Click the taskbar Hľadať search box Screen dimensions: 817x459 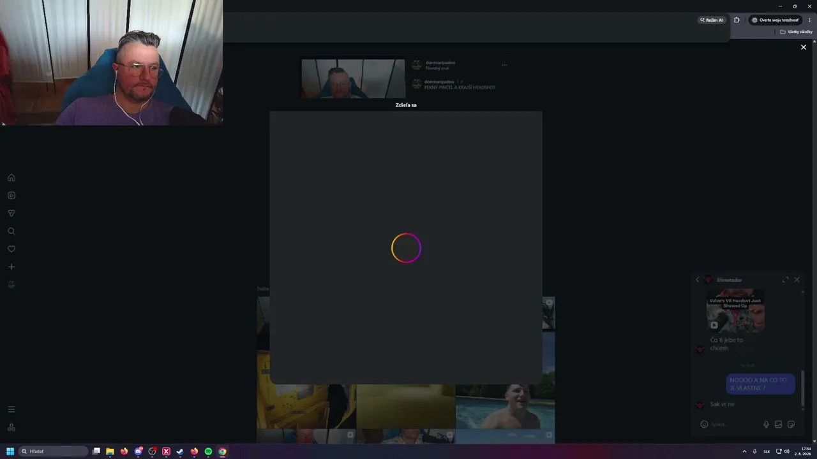point(54,451)
